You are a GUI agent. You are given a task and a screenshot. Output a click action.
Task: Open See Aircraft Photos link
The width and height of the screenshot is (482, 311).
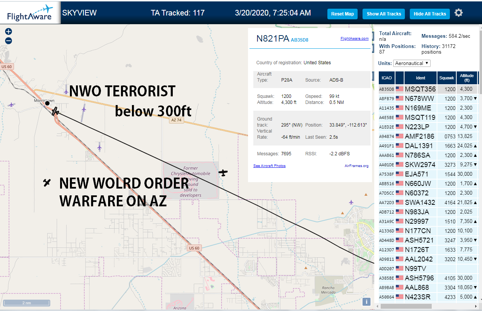point(270,166)
